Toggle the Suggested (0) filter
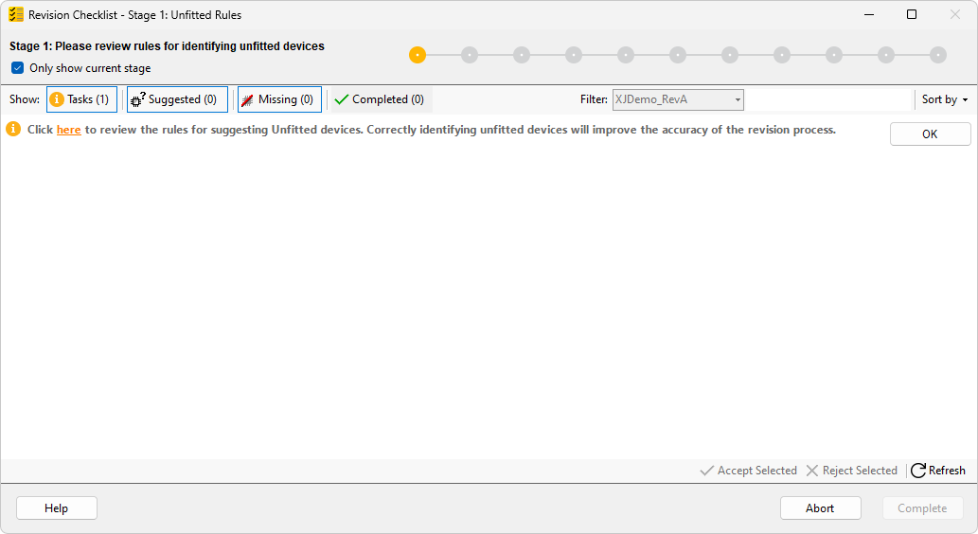The width and height of the screenshot is (978, 534). coord(177,99)
